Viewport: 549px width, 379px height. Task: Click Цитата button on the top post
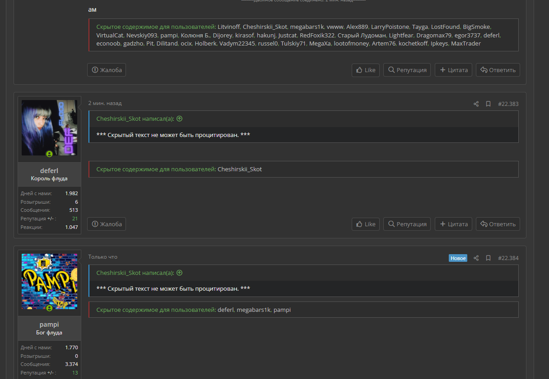(454, 70)
